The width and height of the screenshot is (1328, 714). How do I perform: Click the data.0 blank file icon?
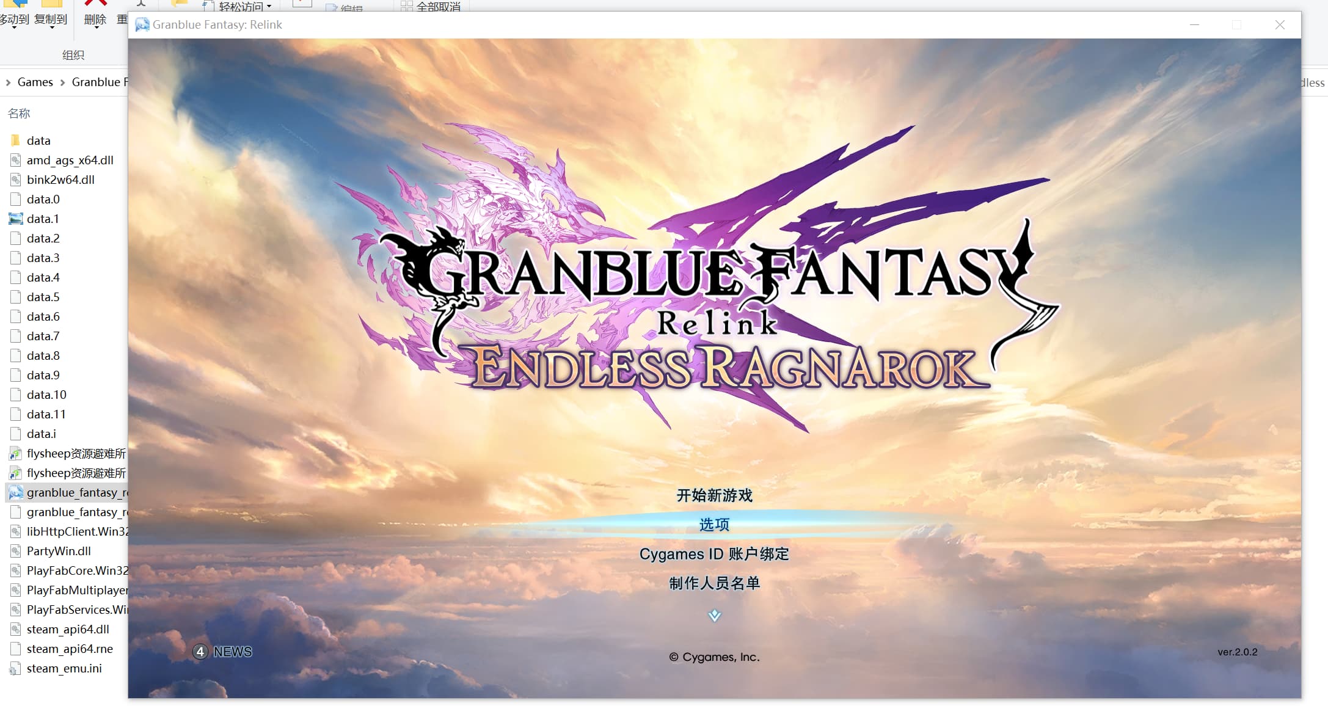tap(15, 199)
